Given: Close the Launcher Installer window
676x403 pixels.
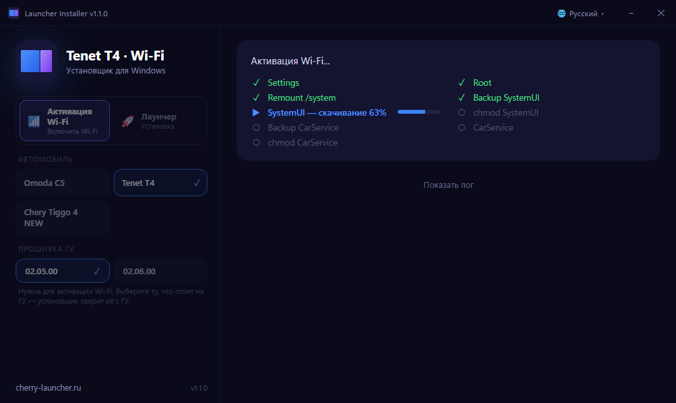Looking at the screenshot, I should [x=661, y=14].
